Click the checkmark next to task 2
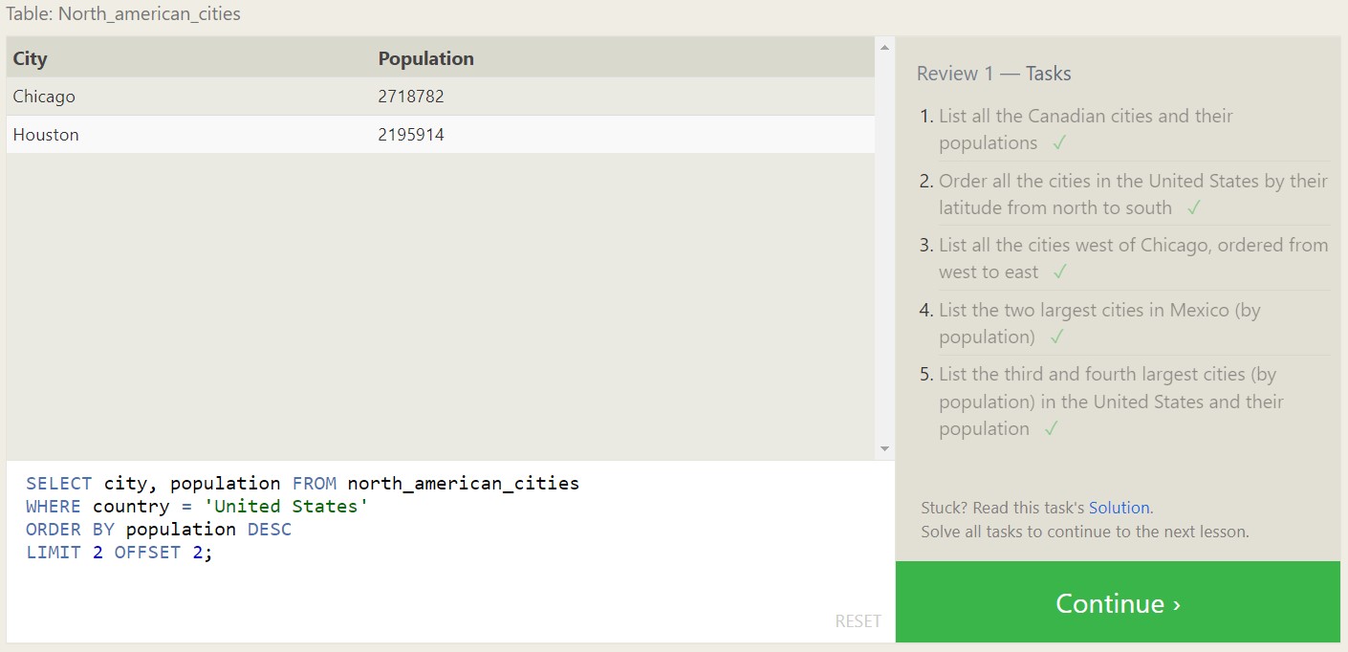Screen dimensions: 1348x652 tap(1193, 208)
